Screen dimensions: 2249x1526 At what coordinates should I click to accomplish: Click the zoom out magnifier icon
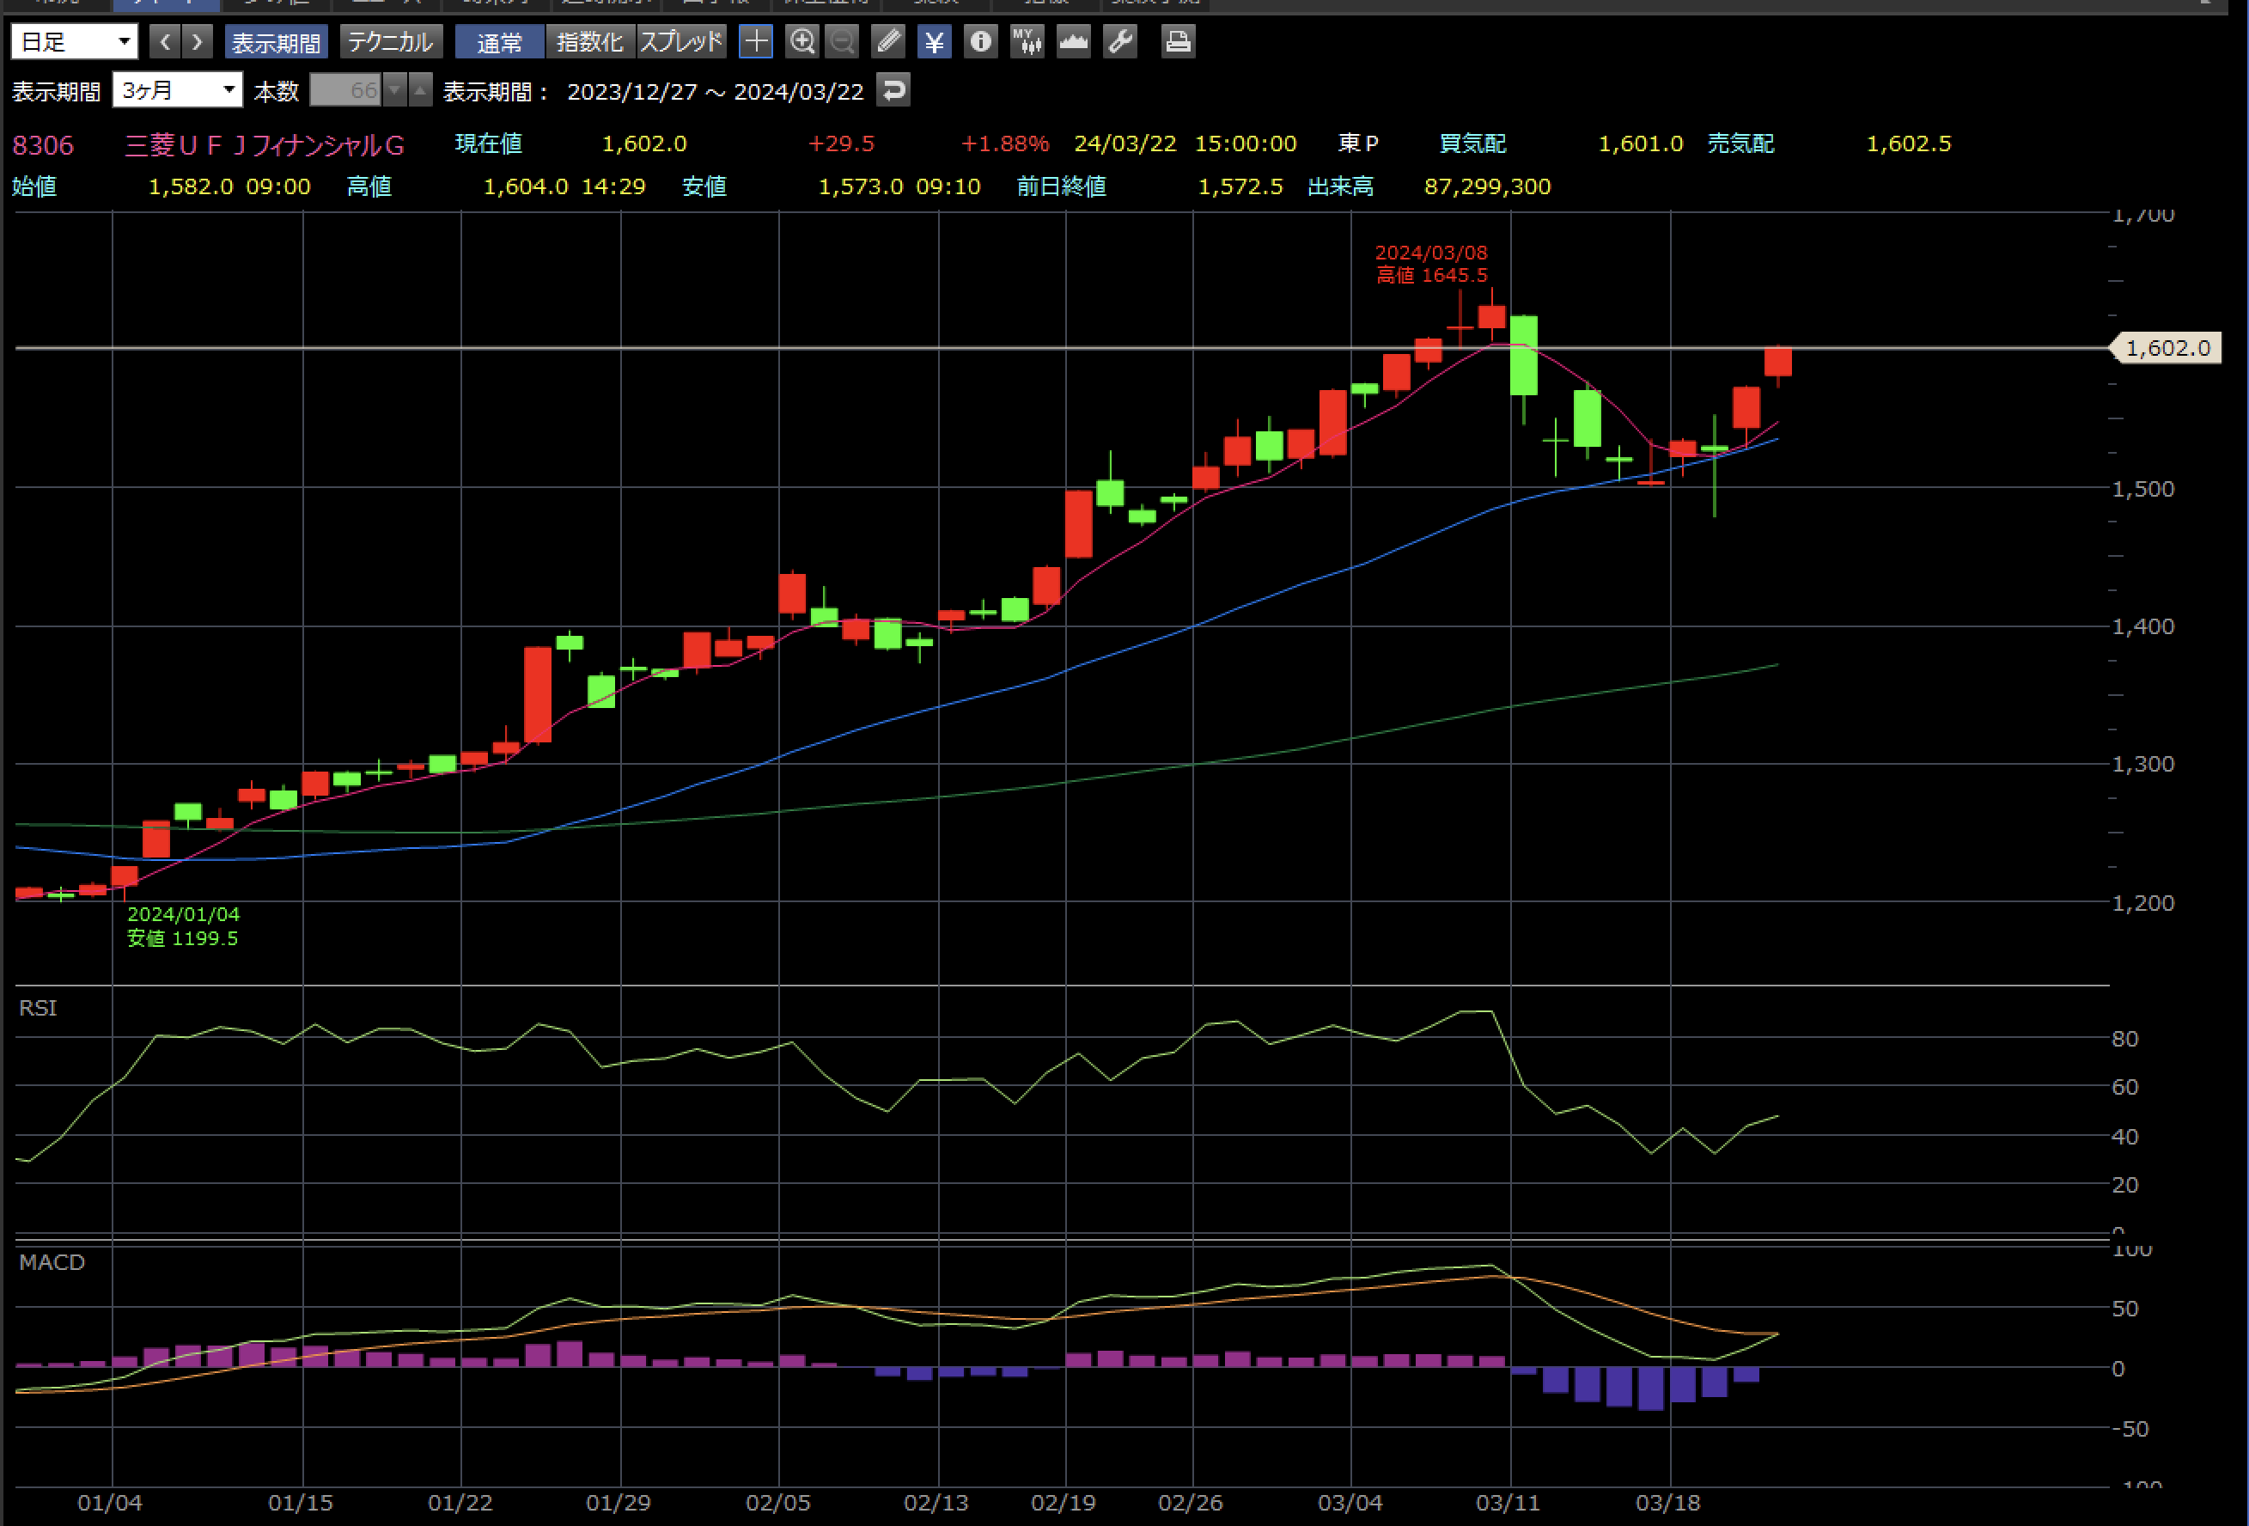pyautogui.click(x=842, y=41)
